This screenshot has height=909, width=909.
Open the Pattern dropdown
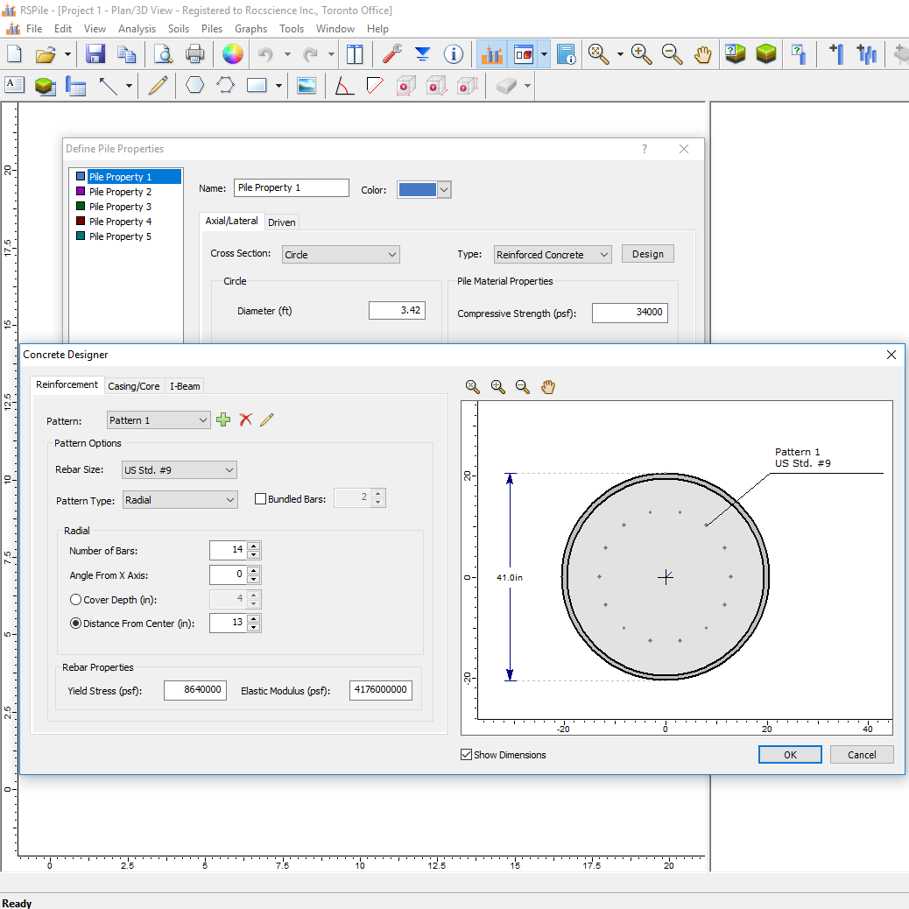pos(159,420)
